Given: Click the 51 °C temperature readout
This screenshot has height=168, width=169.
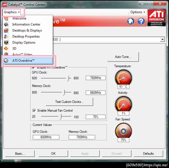Looking at the screenshot, I should point(123,87).
